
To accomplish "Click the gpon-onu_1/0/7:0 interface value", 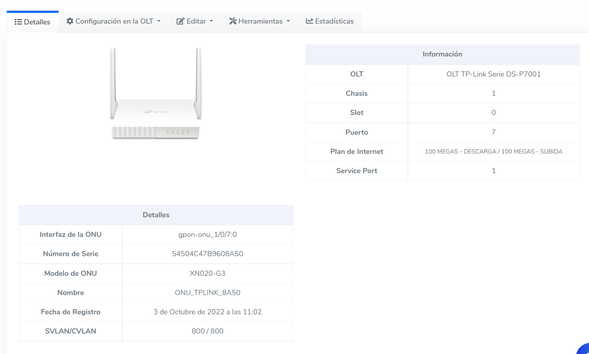I will [x=208, y=235].
